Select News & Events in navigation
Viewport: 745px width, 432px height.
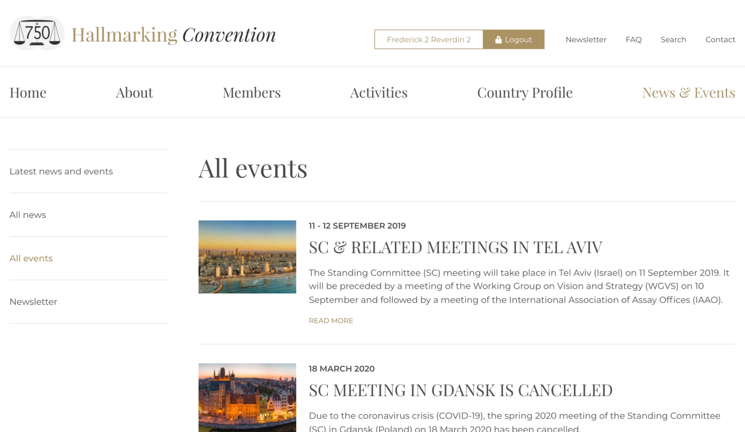pyautogui.click(x=688, y=92)
